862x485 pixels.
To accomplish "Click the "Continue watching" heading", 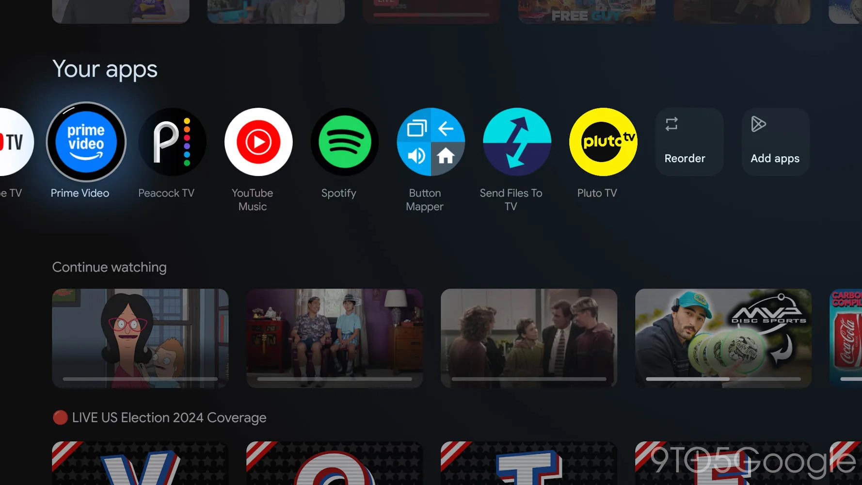I will pos(109,267).
